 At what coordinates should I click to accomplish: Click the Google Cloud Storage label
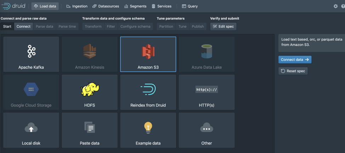click(31, 105)
